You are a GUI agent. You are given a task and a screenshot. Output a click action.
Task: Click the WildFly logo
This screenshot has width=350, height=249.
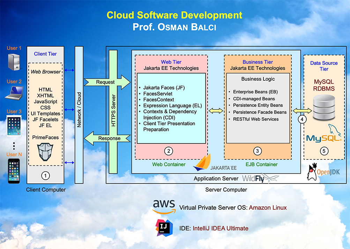click(x=260, y=178)
